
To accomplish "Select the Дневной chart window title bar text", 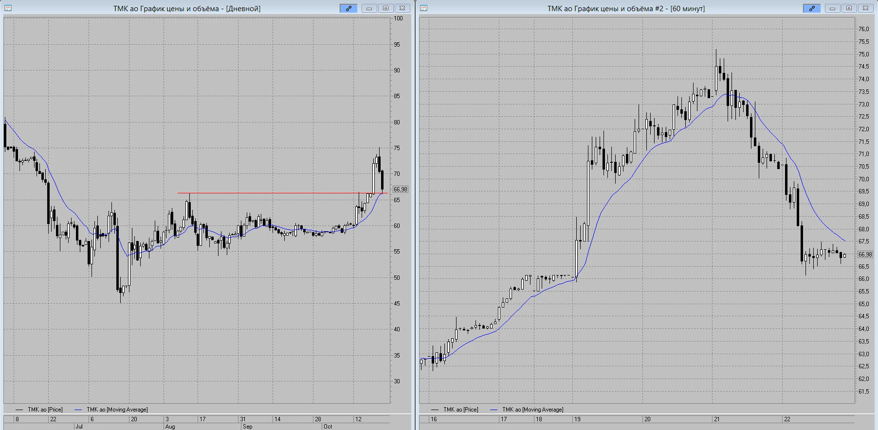I will coord(187,9).
